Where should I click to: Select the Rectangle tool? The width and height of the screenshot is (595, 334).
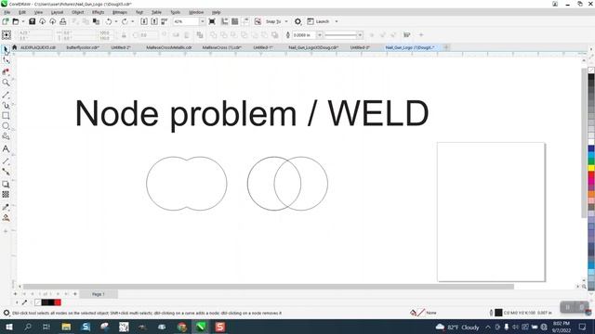pos(6,116)
